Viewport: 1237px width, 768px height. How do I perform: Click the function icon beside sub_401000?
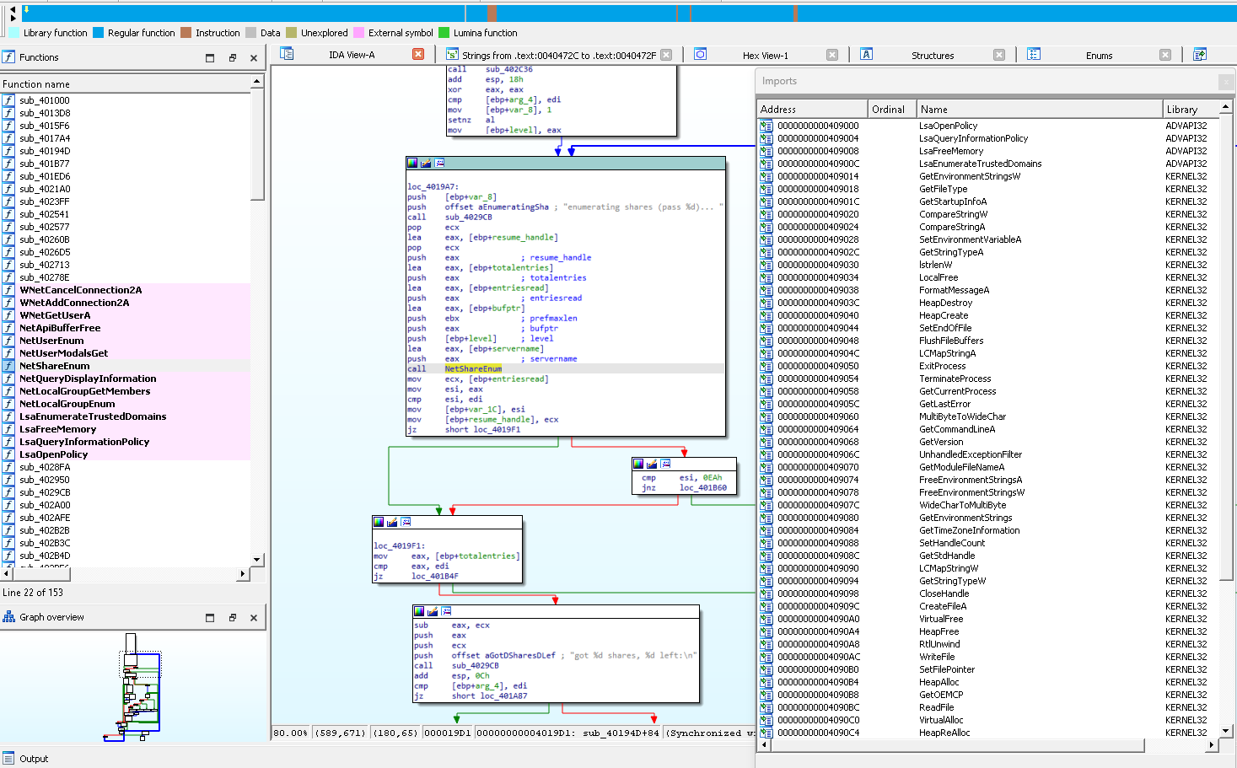pos(9,100)
